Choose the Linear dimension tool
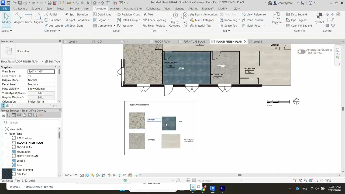Viewport: 345px width, 194px height. [x=29, y=19]
